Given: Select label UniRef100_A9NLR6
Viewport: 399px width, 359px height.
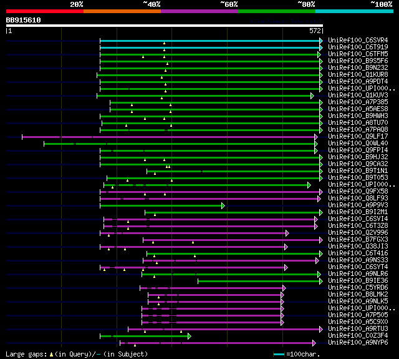Looking at the screenshot, I should [x=358, y=274].
